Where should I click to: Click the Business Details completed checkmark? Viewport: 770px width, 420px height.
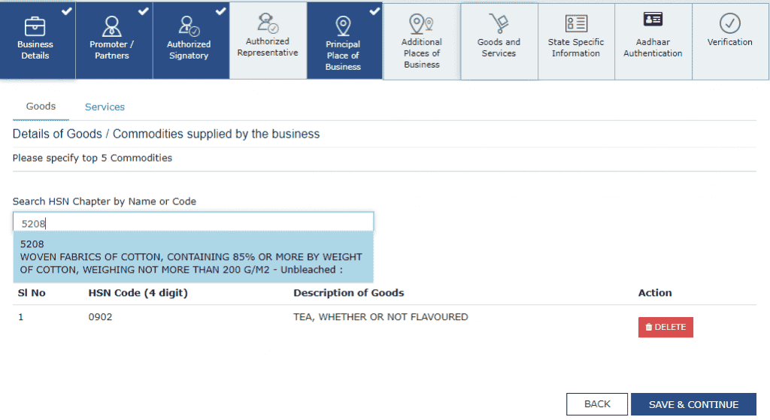[67, 10]
